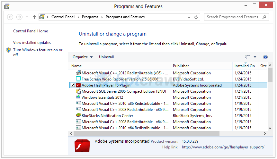Click the BlueStacks Notification Center icon
This screenshot has width=277, height=159.
pos(78,115)
